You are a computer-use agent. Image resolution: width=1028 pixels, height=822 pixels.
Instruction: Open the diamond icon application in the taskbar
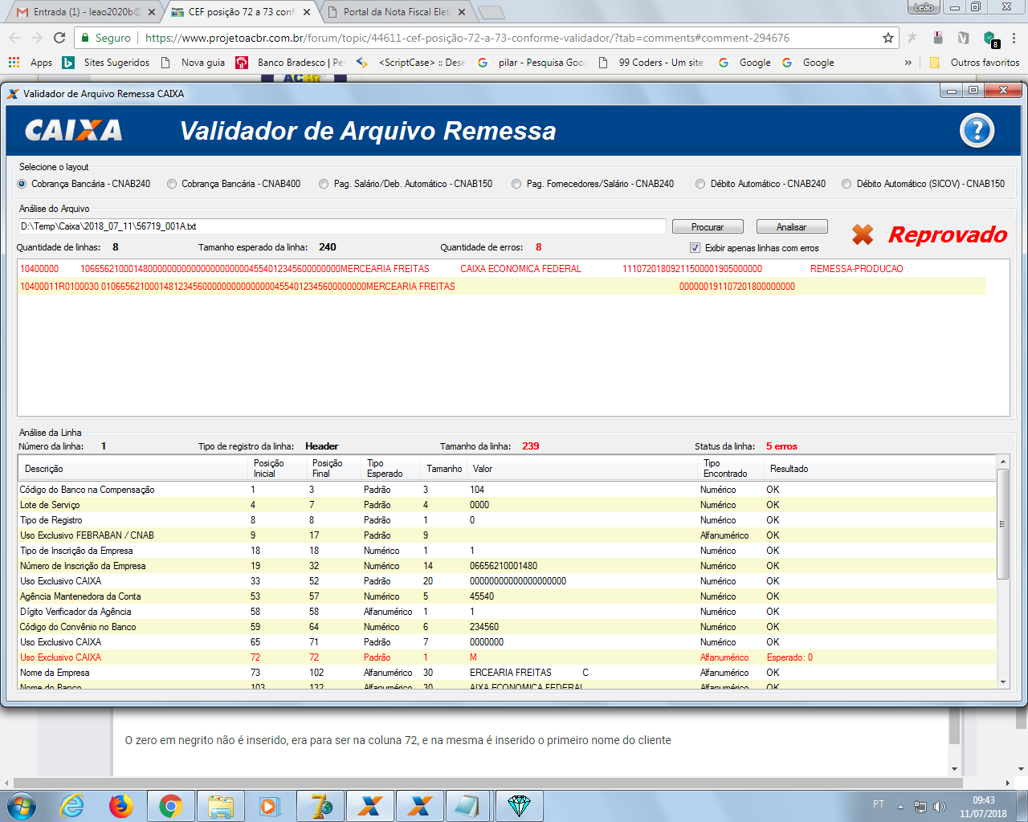tap(519, 805)
